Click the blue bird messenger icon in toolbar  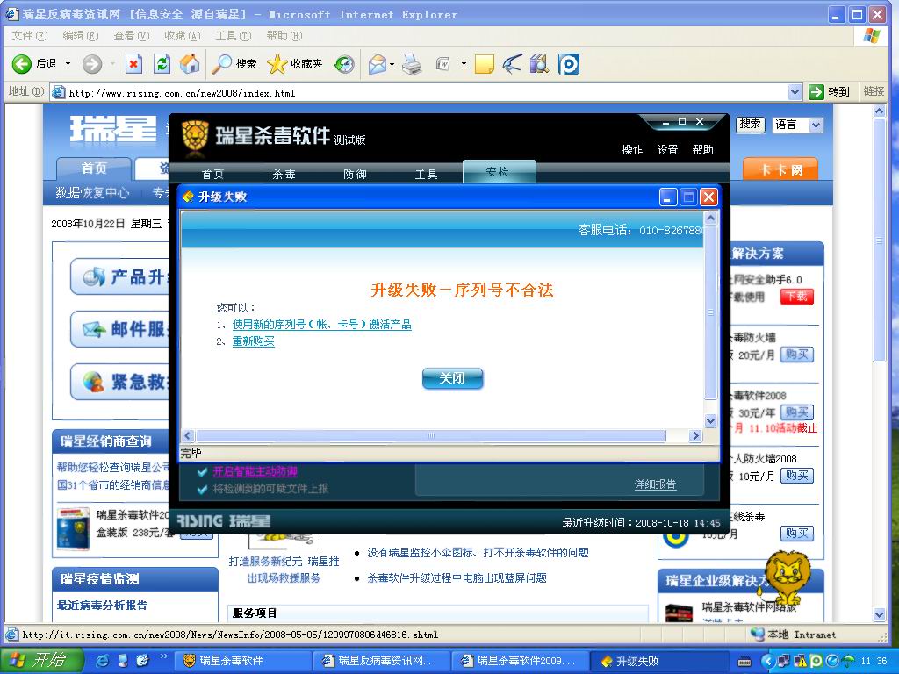click(512, 63)
